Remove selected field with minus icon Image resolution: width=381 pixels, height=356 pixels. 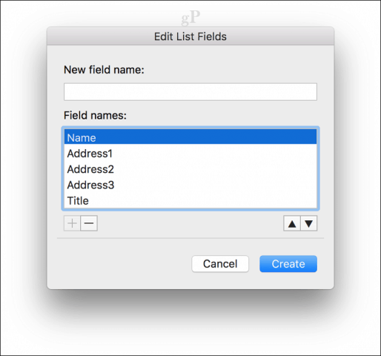tap(89, 223)
